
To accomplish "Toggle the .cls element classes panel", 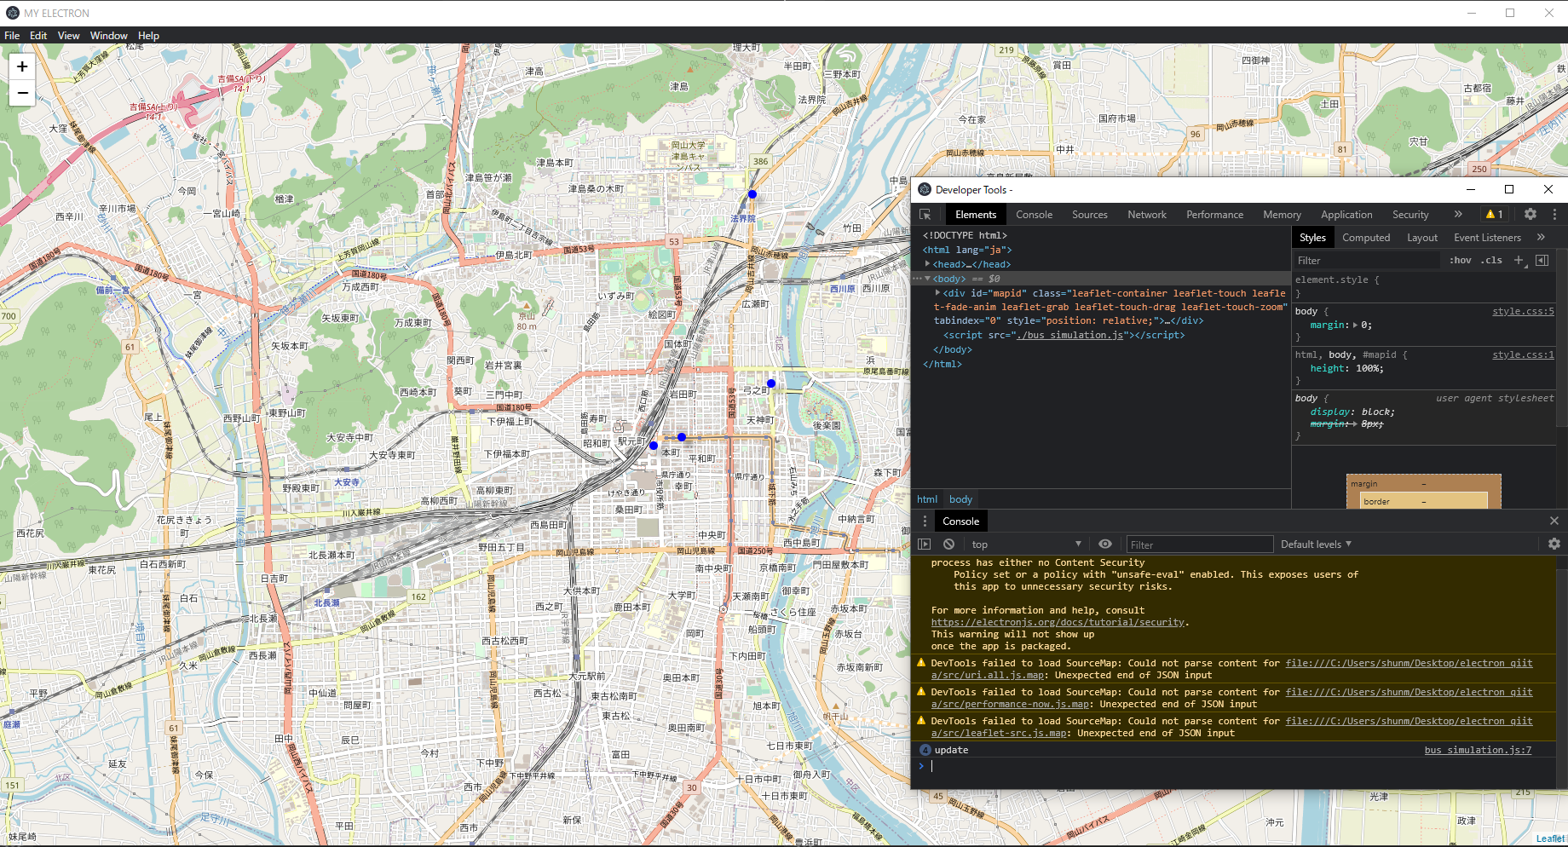I will pos(1491,261).
